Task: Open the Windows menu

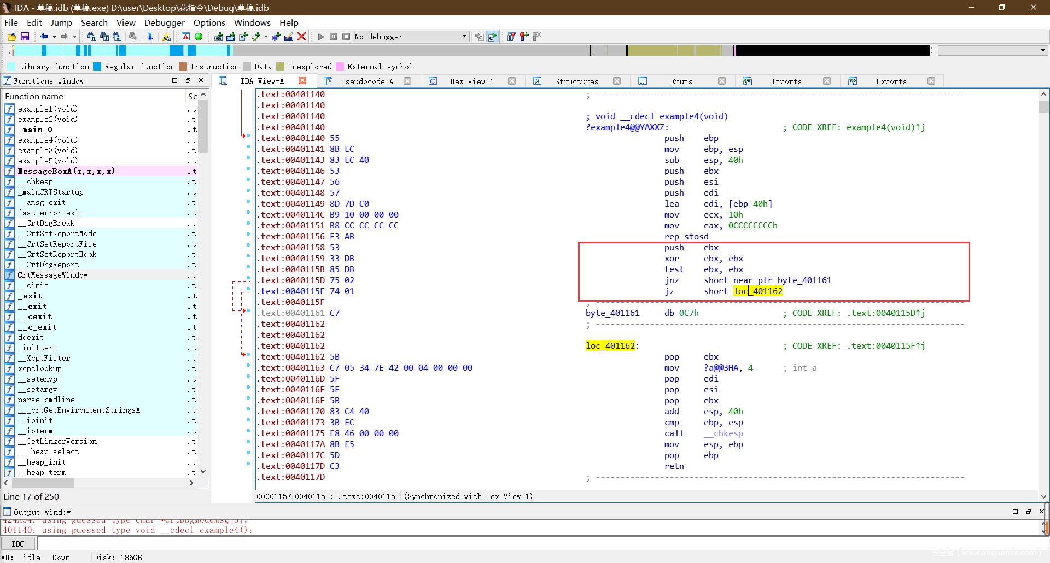Action: click(252, 22)
